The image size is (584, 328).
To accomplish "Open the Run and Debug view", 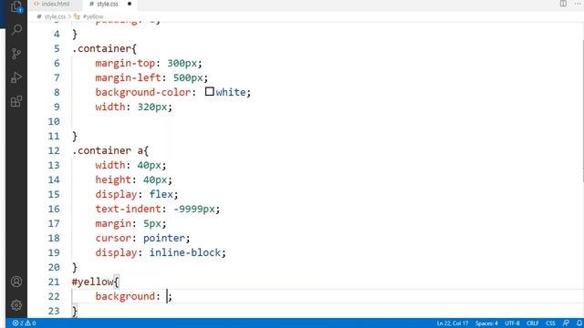I will click(16, 77).
